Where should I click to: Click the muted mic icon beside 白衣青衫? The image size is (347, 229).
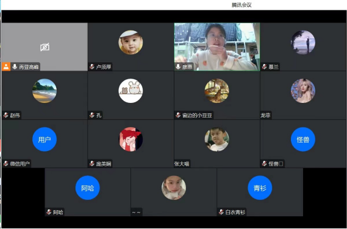(221, 212)
